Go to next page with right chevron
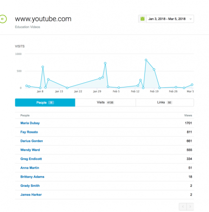The image size is (209, 212). pyautogui.click(x=190, y=206)
